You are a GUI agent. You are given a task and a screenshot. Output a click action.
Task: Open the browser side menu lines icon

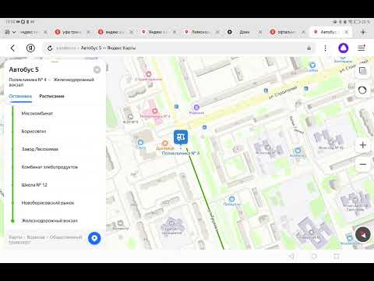362,48
